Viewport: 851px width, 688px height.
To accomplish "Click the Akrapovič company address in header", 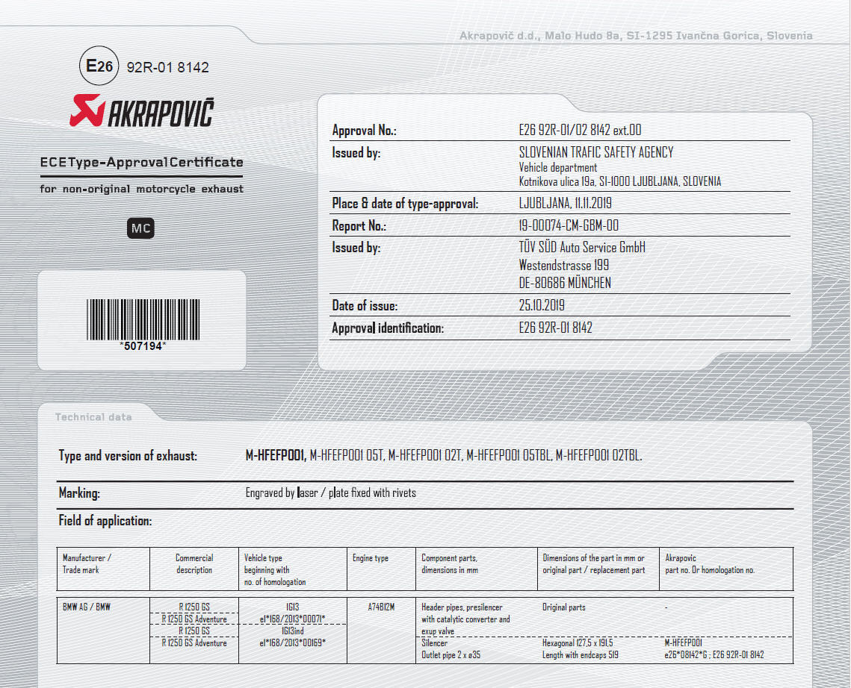I will 636,36.
